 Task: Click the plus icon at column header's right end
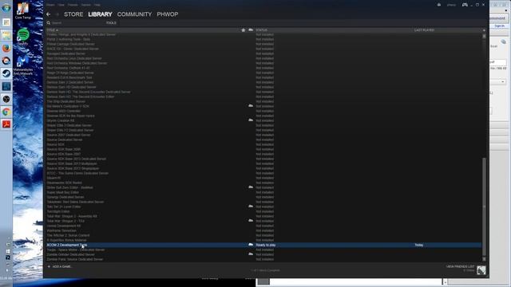point(484,30)
